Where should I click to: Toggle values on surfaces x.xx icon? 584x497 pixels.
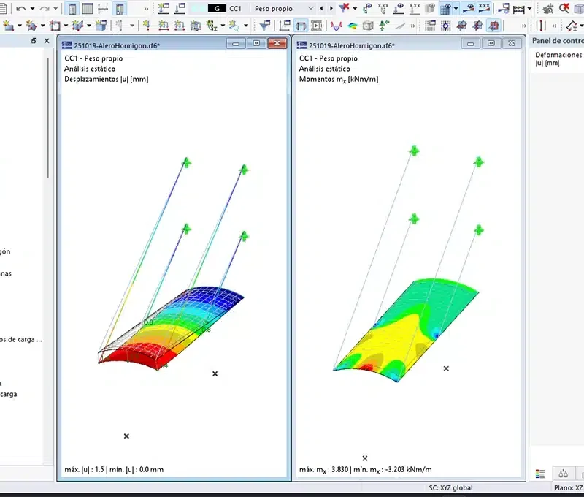tap(484, 8)
